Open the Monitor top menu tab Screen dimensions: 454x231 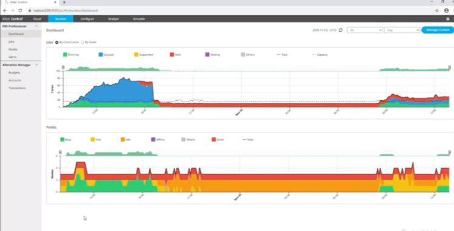pos(61,19)
